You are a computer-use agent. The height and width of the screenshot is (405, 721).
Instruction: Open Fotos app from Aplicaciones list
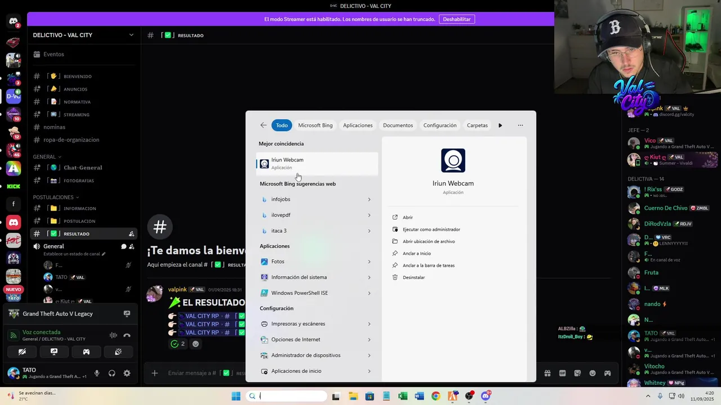coord(317,262)
